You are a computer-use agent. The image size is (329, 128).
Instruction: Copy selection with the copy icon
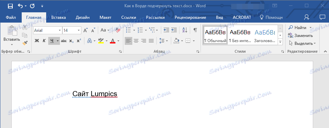point(25,35)
